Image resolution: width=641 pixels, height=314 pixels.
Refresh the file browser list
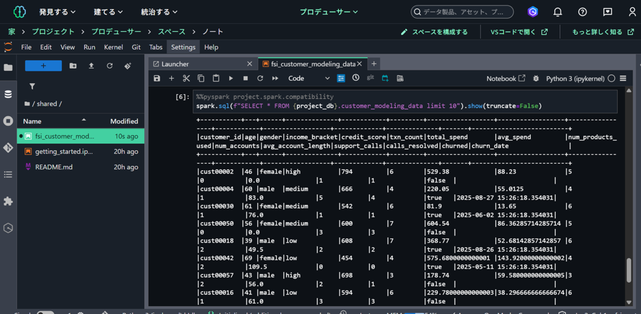point(110,66)
